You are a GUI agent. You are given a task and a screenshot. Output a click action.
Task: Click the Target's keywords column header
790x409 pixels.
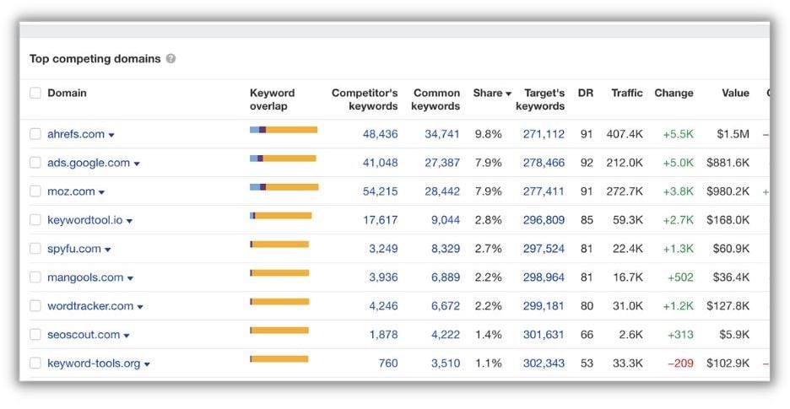(540, 100)
